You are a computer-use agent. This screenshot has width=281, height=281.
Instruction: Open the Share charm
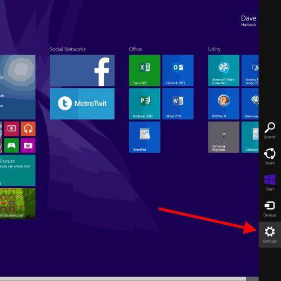click(x=270, y=156)
